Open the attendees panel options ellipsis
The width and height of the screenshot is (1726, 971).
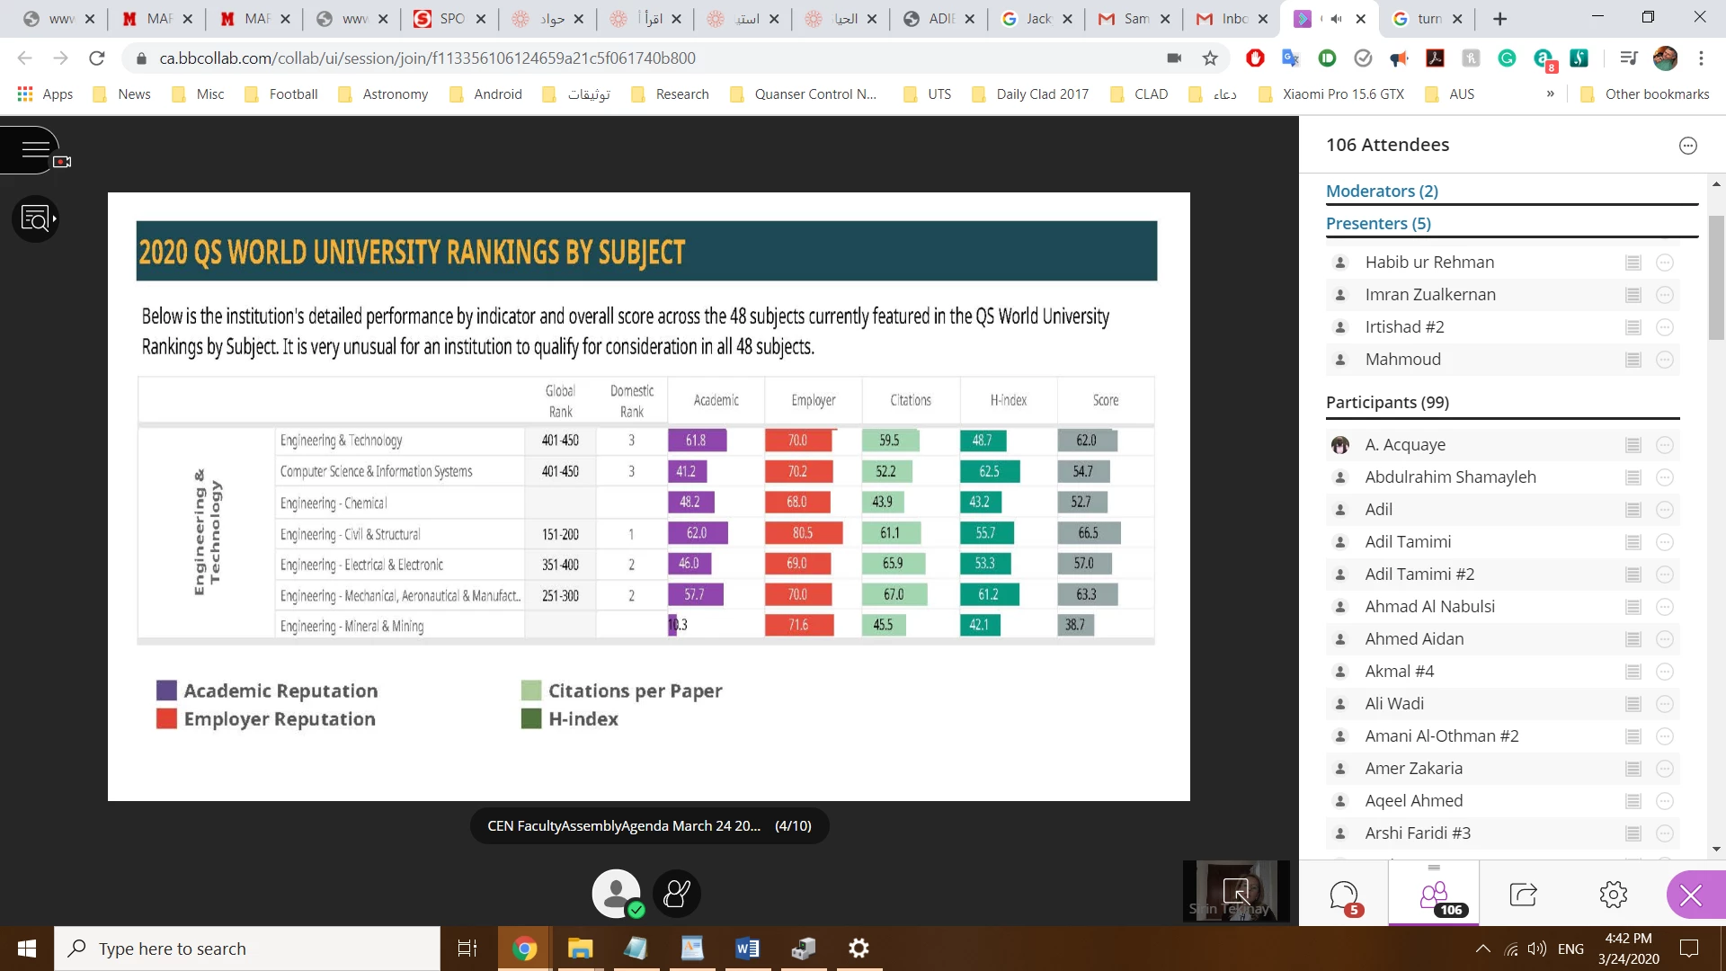click(x=1687, y=146)
